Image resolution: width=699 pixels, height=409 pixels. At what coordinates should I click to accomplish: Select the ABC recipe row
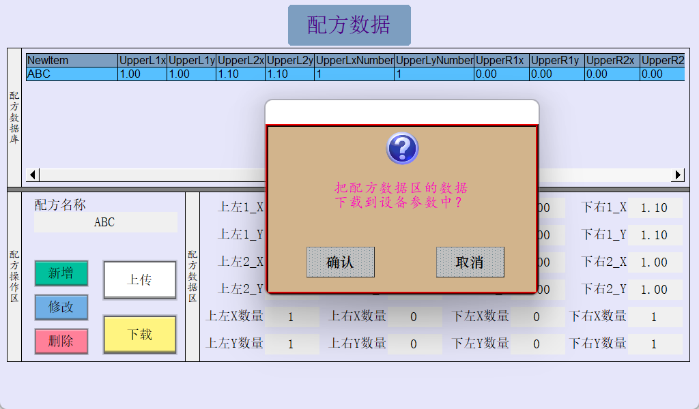[72, 74]
